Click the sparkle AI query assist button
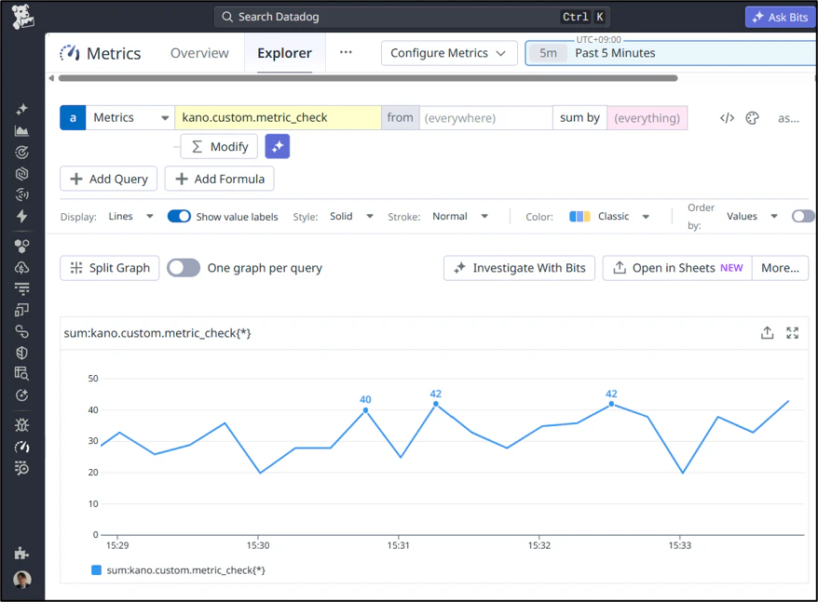The width and height of the screenshot is (818, 602). 277,146
